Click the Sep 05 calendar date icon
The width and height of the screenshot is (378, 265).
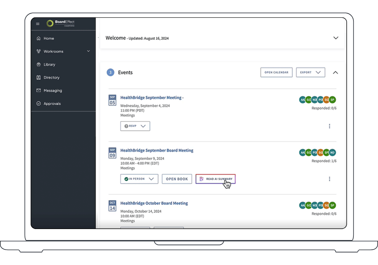pyautogui.click(x=112, y=100)
